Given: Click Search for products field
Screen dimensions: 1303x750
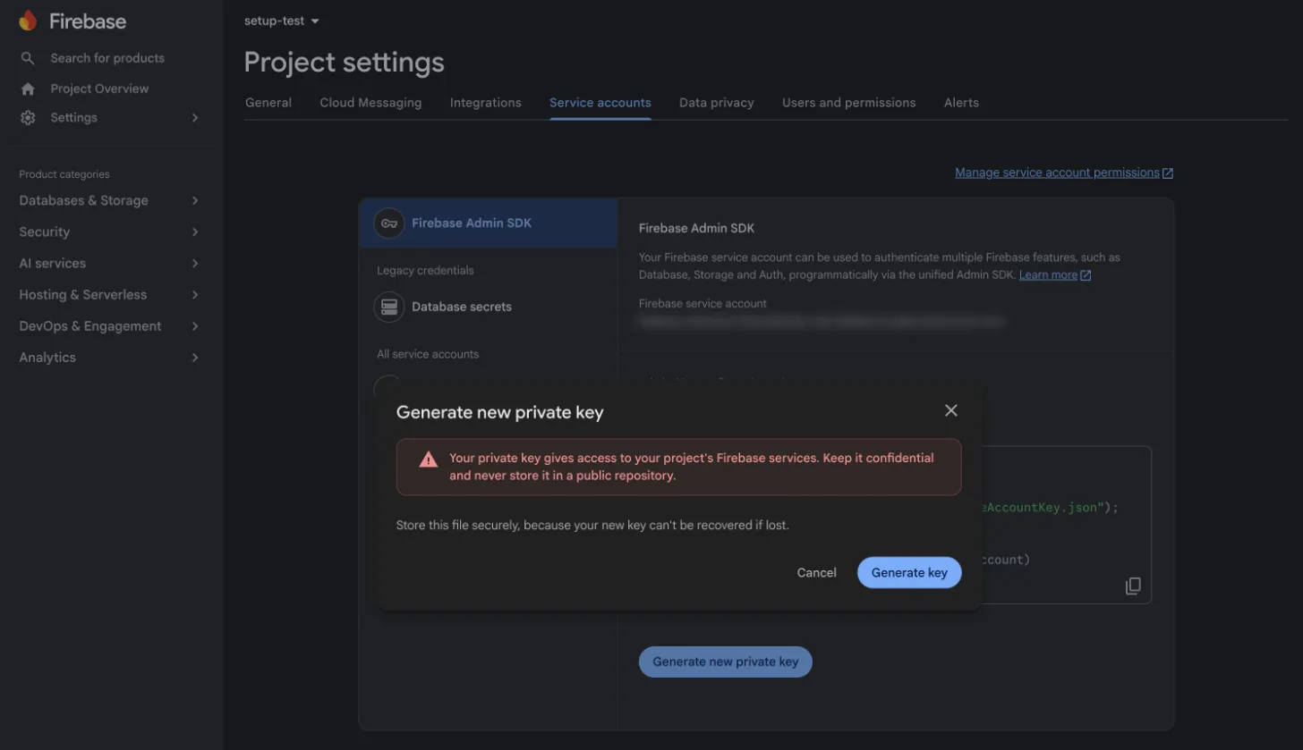Looking at the screenshot, I should coord(107,58).
